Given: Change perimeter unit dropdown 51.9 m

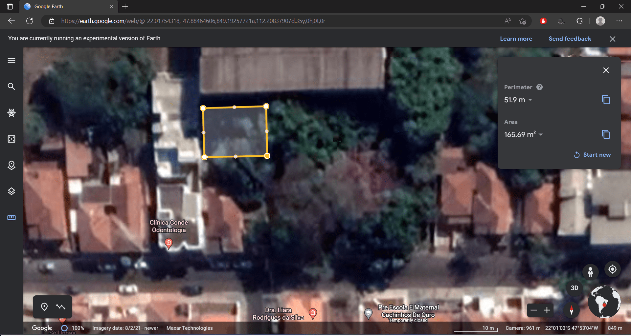Looking at the screenshot, I should tap(518, 100).
